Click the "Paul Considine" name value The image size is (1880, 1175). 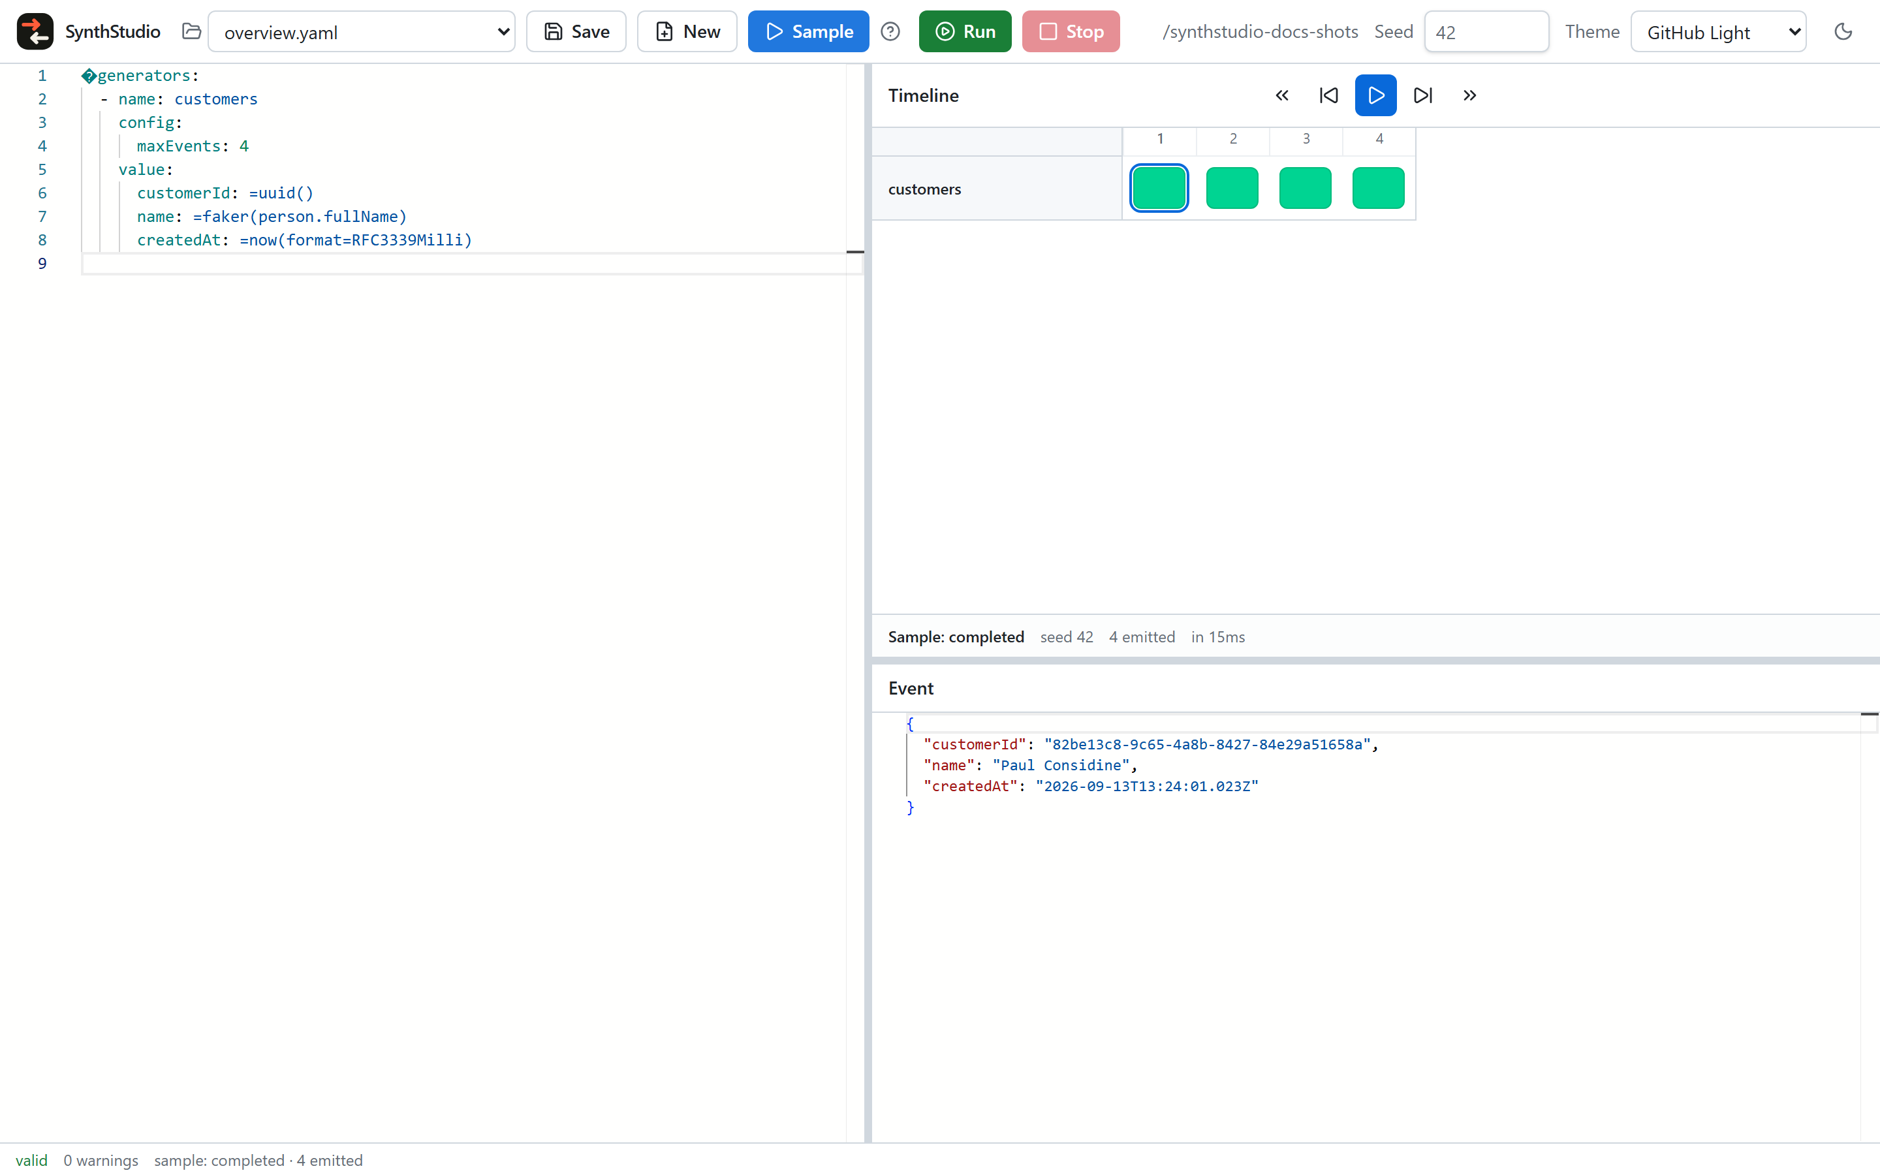(x=1060, y=764)
